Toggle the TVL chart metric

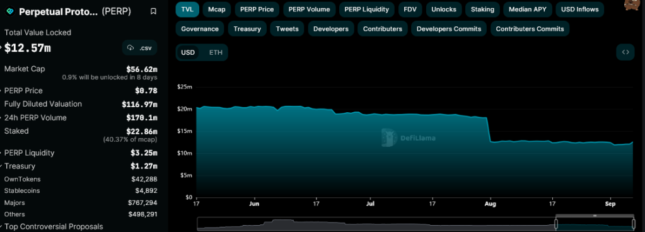187,9
